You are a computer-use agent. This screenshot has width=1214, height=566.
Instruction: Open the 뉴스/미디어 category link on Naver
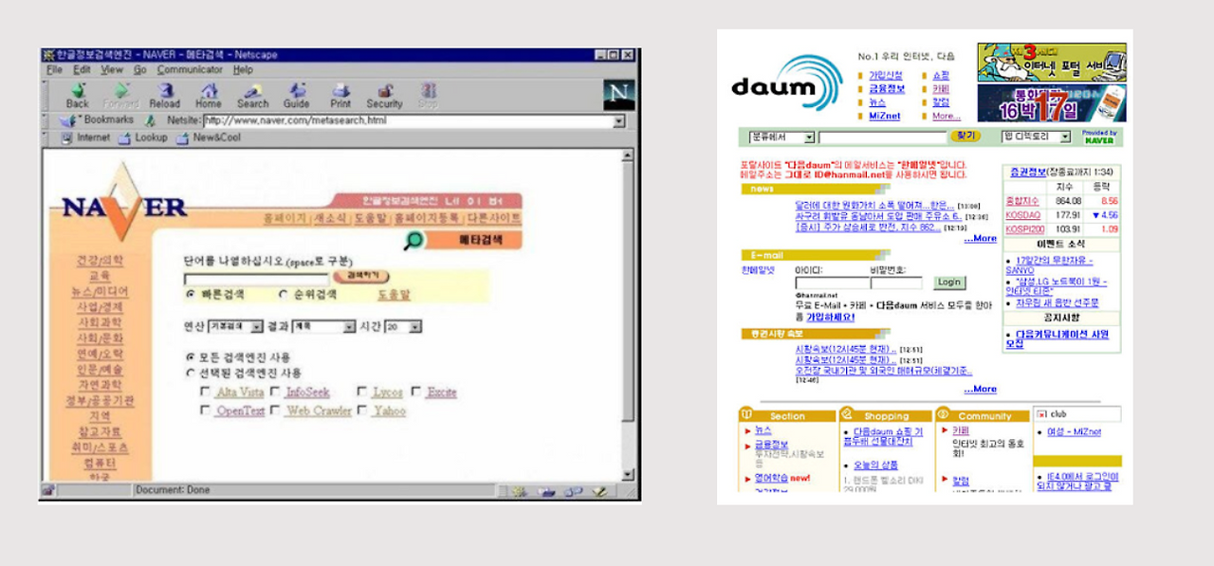click(100, 291)
